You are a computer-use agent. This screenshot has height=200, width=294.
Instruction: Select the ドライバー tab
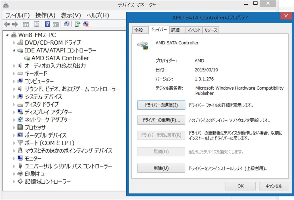point(159,30)
